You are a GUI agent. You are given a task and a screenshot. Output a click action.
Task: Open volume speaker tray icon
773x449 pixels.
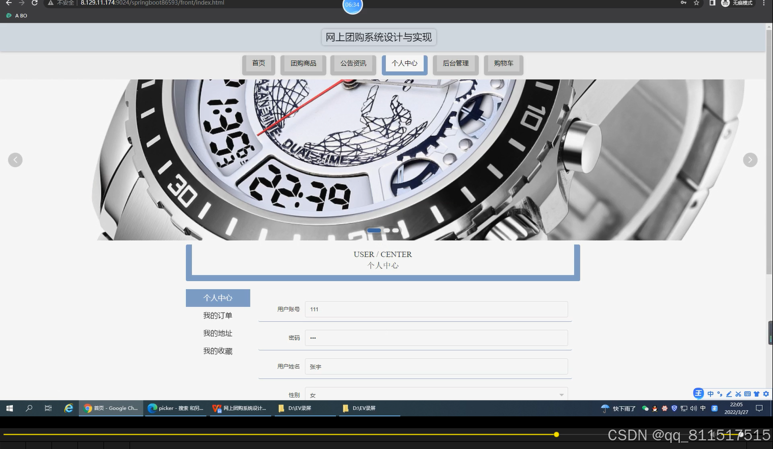coord(693,408)
